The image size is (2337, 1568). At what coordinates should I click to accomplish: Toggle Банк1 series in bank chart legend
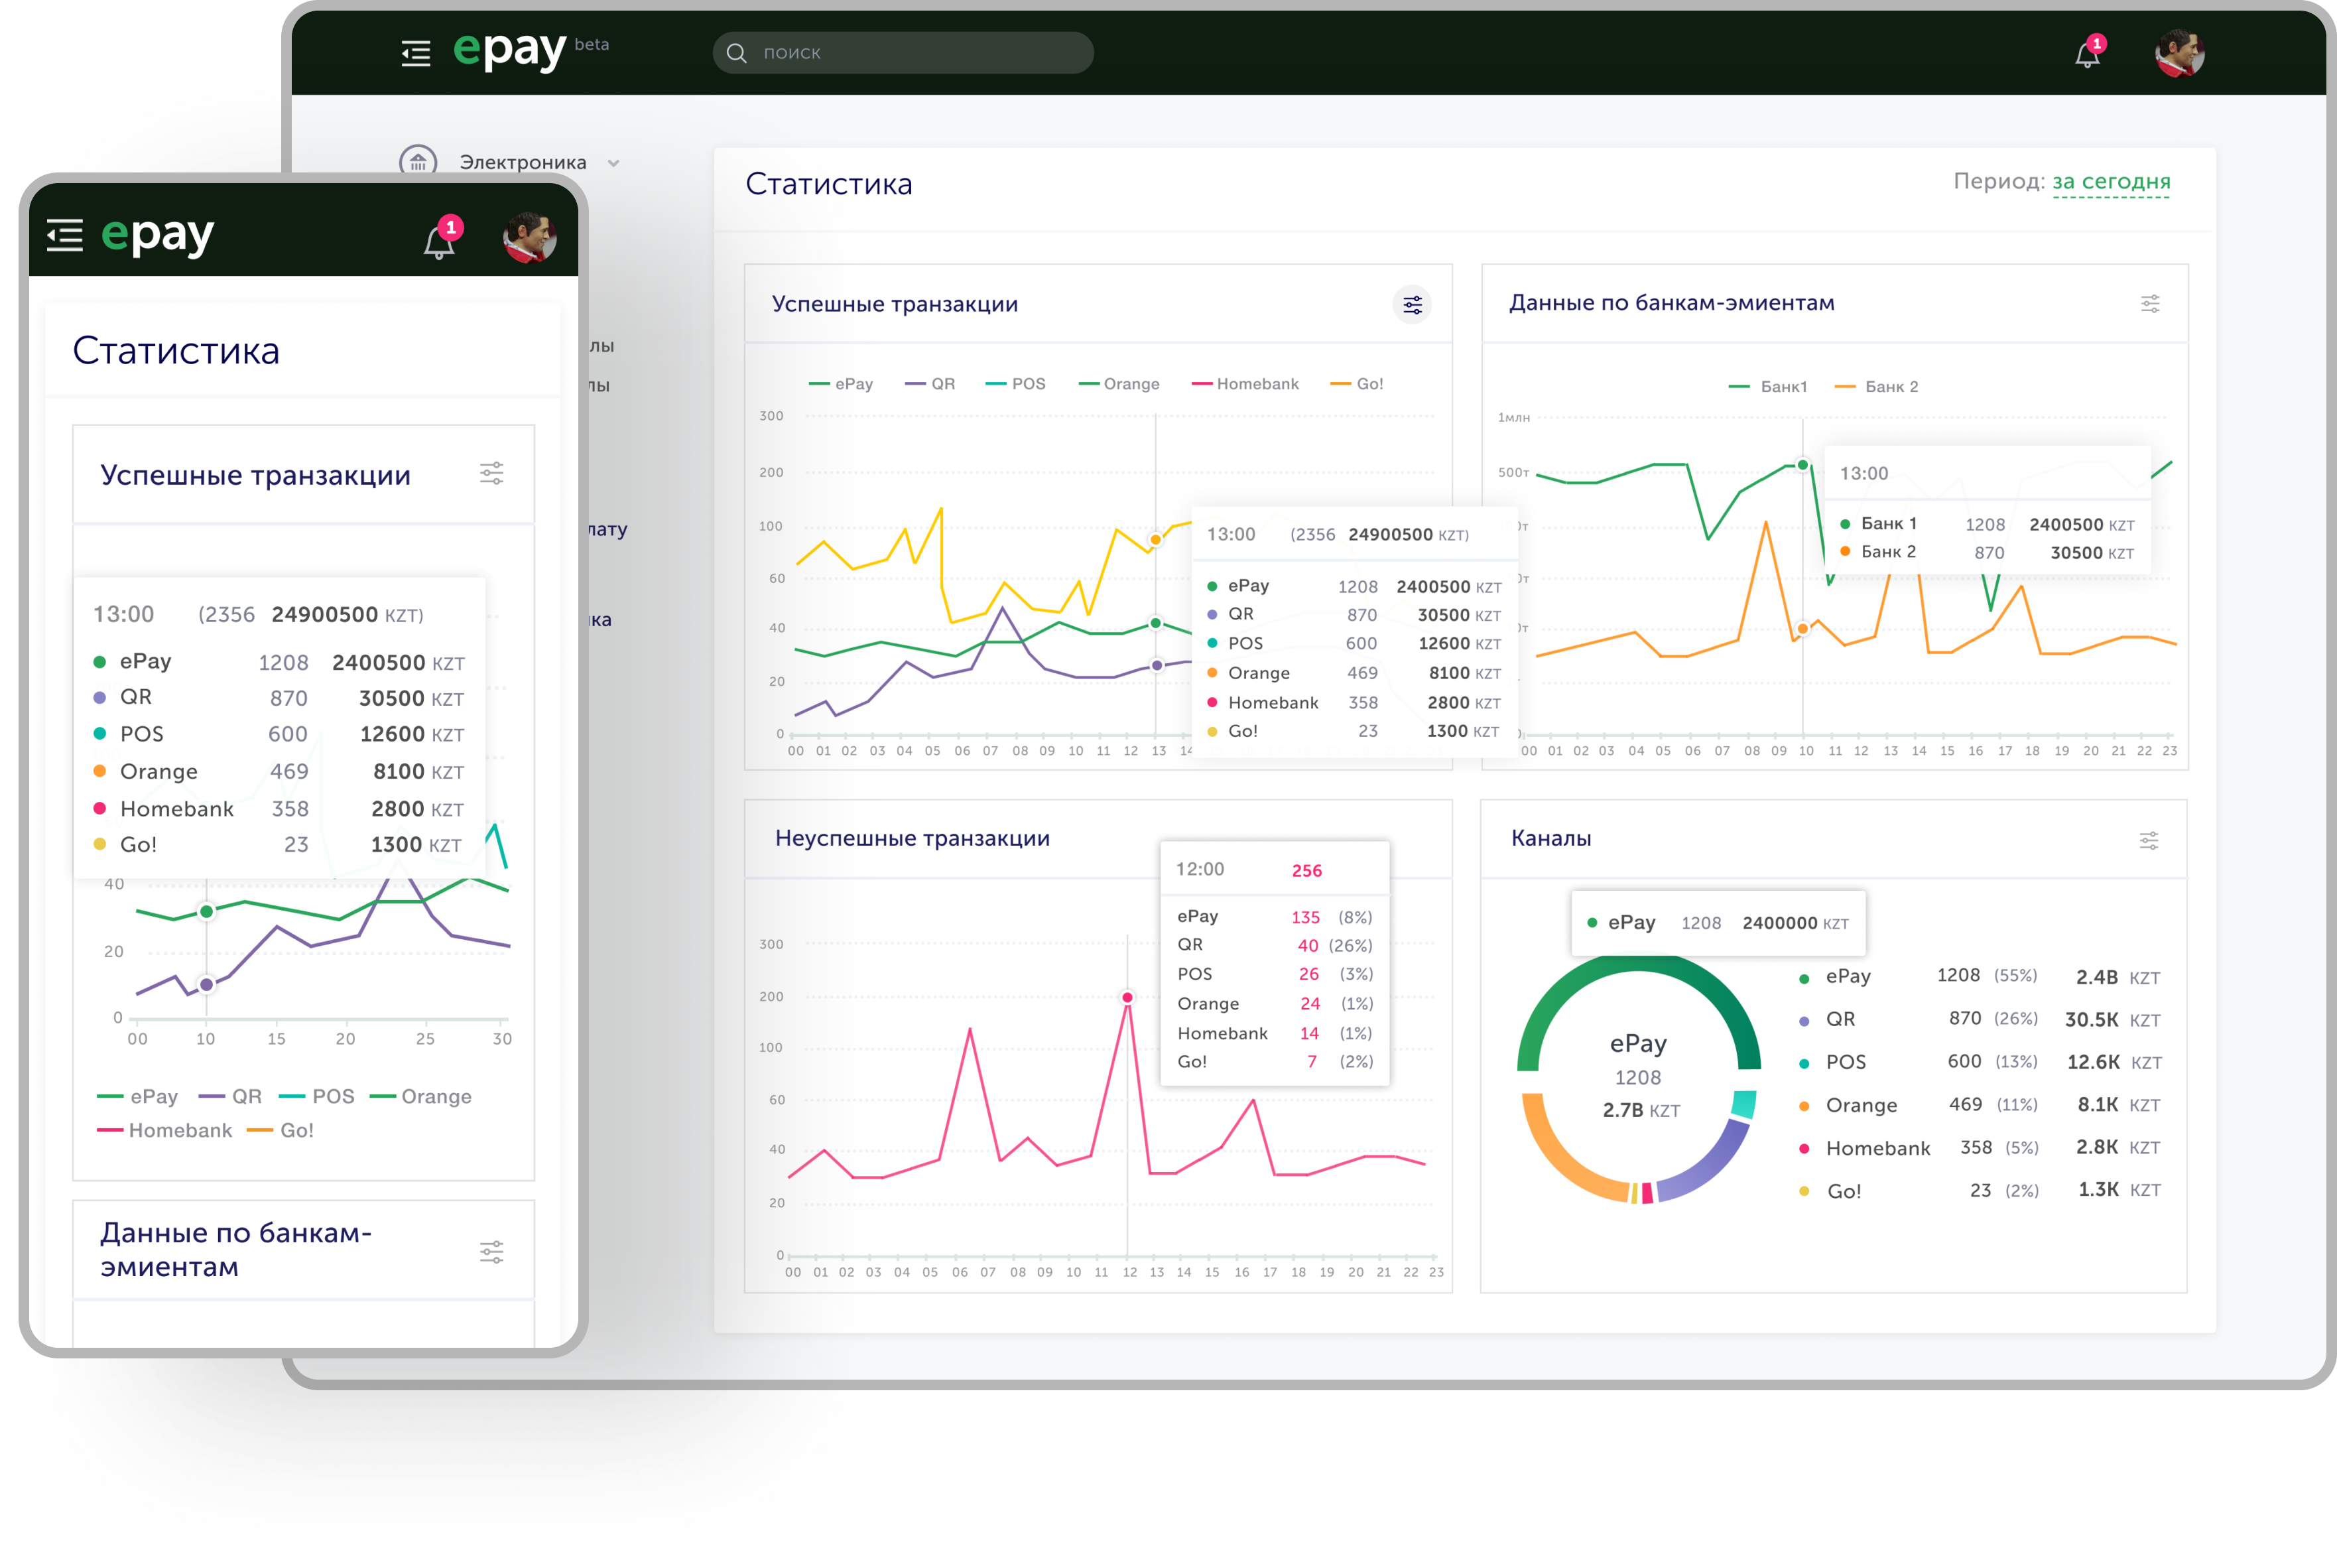[x=1768, y=387]
